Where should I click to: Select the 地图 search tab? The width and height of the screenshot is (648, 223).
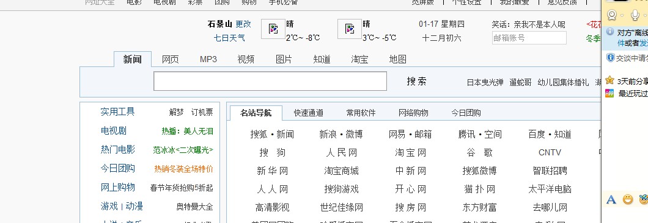click(397, 59)
